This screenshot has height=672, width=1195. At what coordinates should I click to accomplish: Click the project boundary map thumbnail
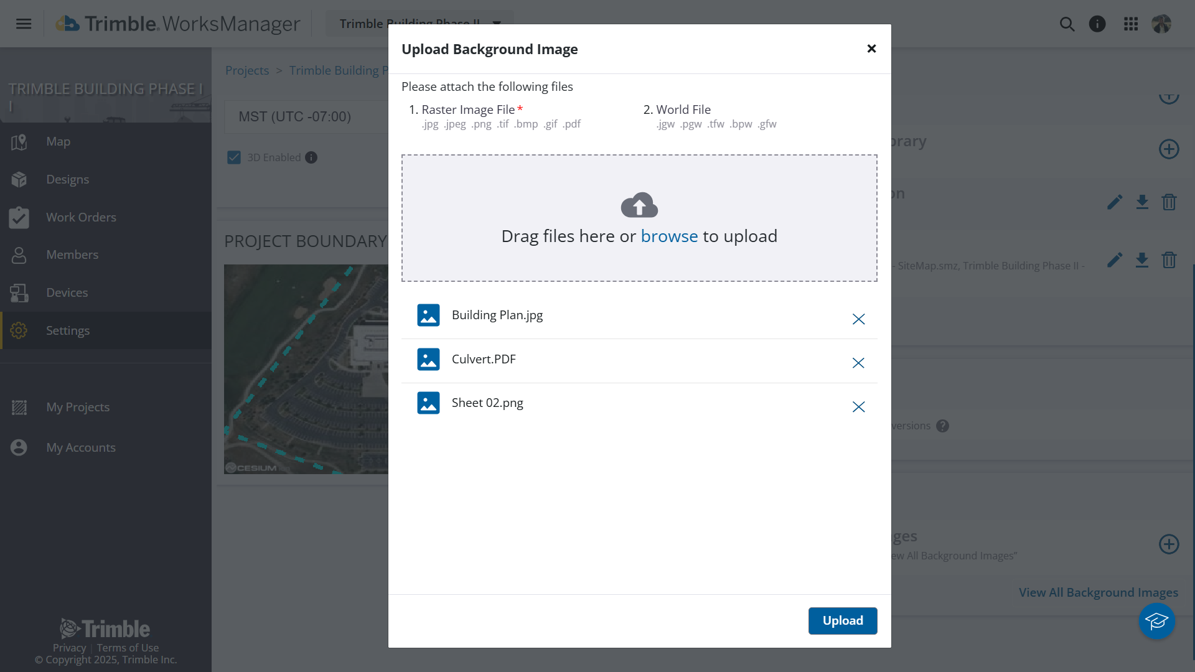pos(306,369)
